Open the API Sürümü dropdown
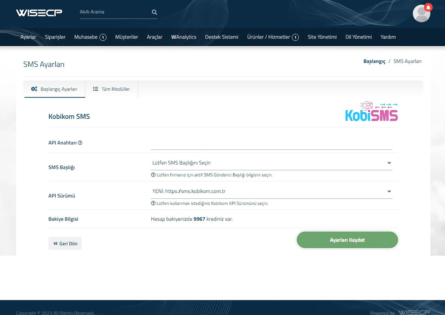 point(271,192)
